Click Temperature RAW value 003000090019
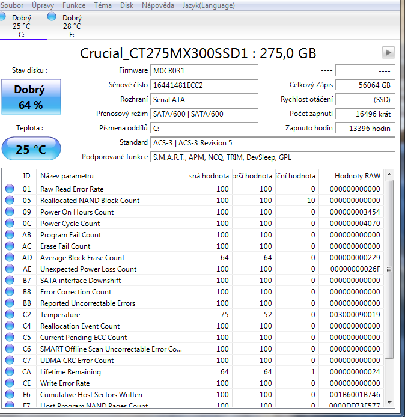Viewport: 405px width, 417px height. pos(355,315)
